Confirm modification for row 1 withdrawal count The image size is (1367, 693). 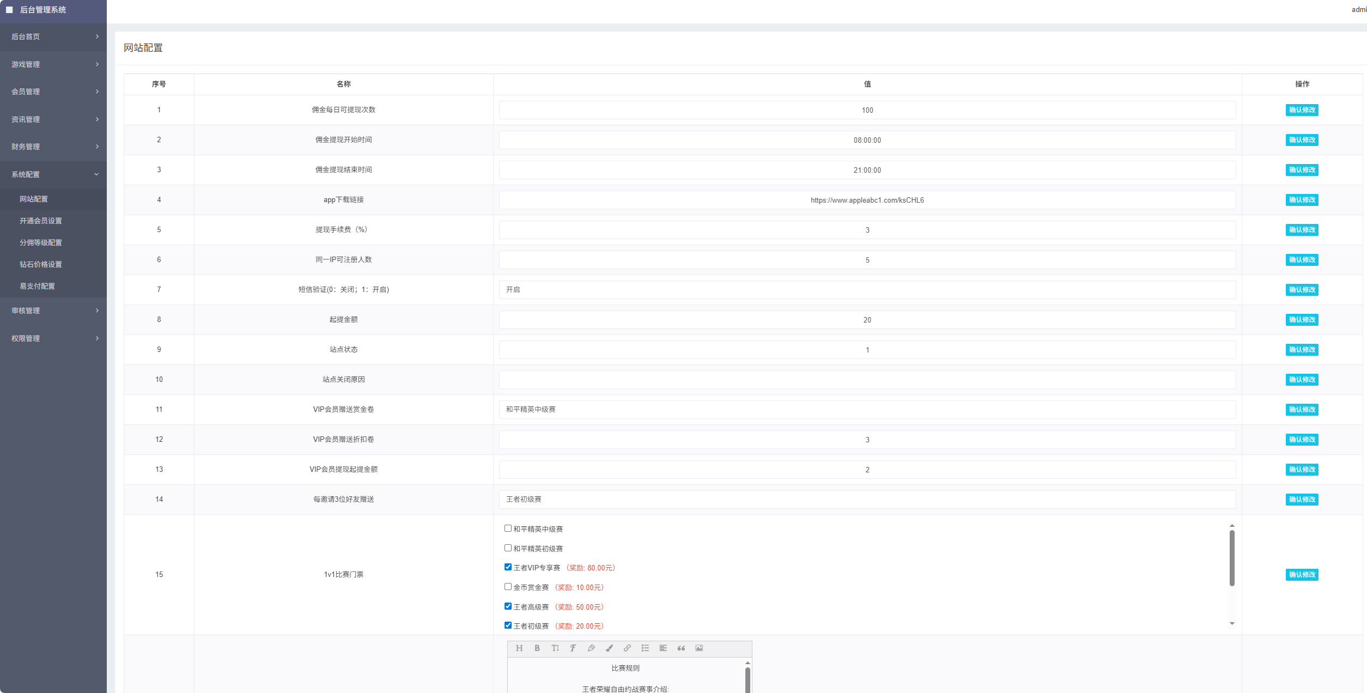(x=1302, y=110)
